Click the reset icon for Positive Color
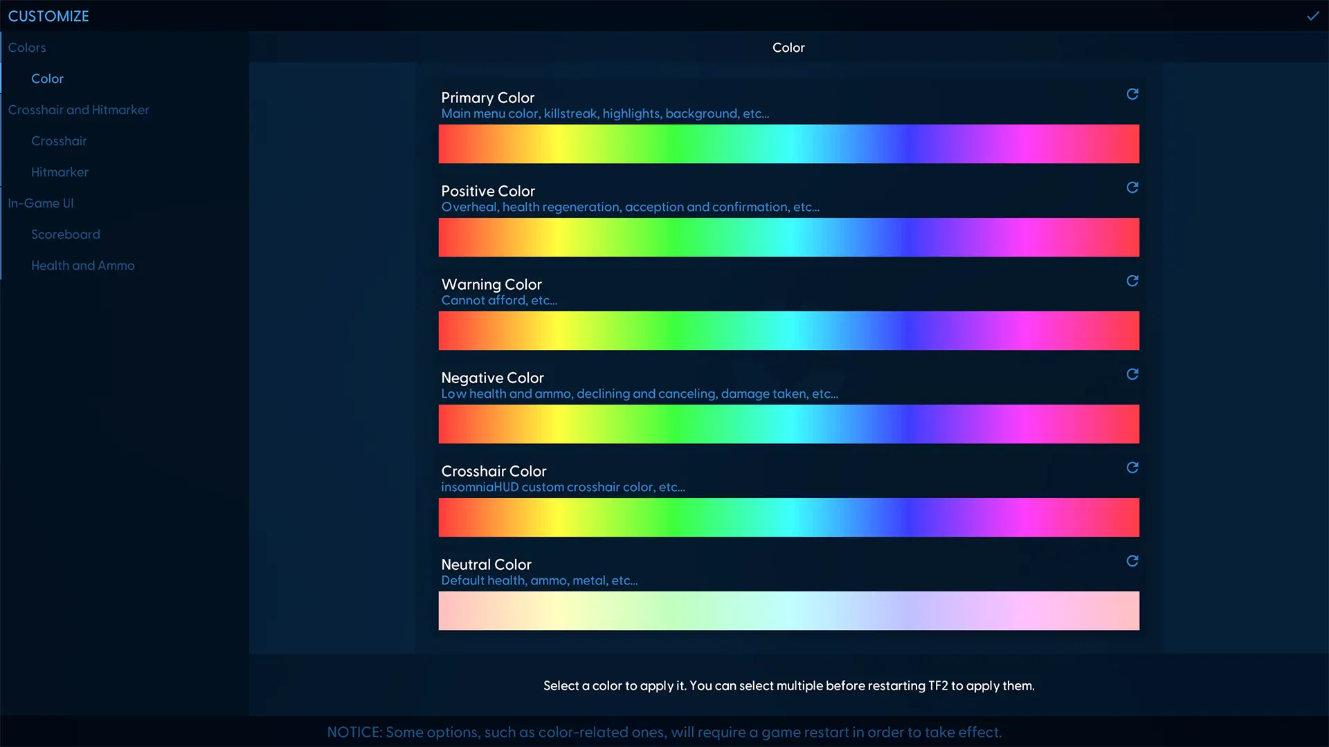 1132,187
